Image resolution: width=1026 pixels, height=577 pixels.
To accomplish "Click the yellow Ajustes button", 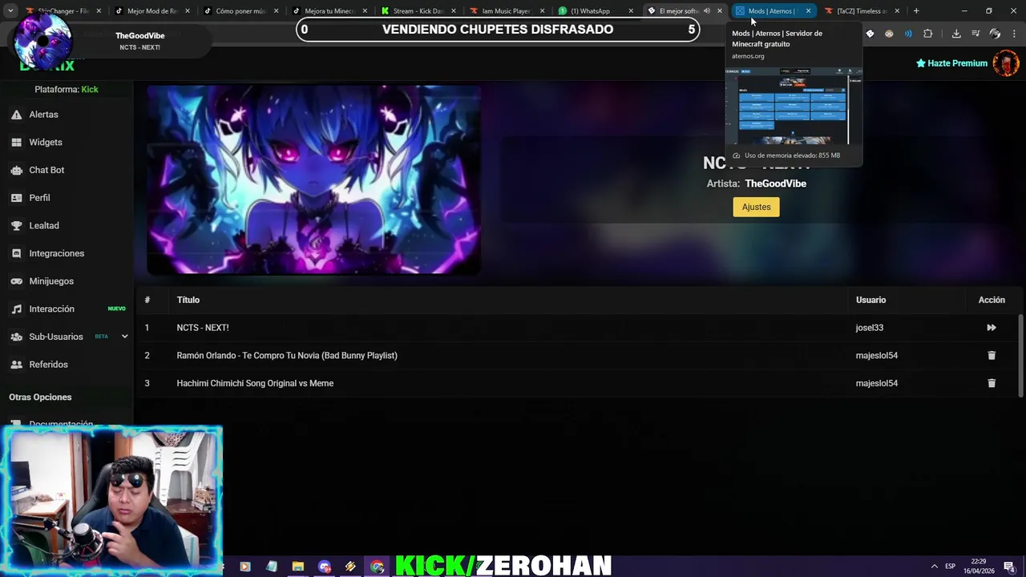I will tap(756, 207).
